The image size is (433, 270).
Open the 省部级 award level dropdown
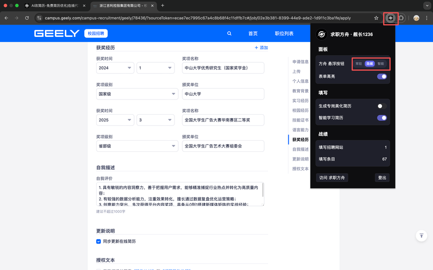[137, 146]
